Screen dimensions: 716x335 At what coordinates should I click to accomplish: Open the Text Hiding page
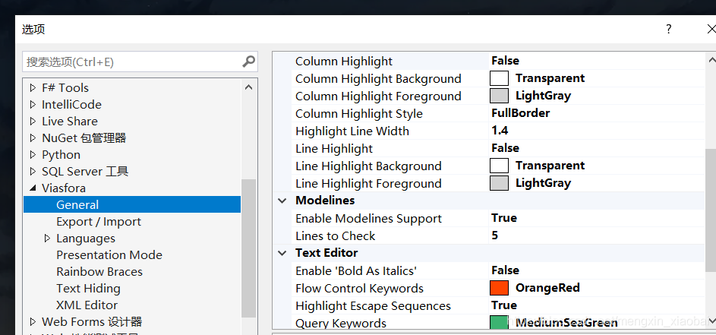88,289
